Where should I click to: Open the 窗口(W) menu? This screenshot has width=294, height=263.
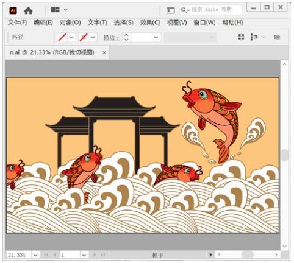204,23
